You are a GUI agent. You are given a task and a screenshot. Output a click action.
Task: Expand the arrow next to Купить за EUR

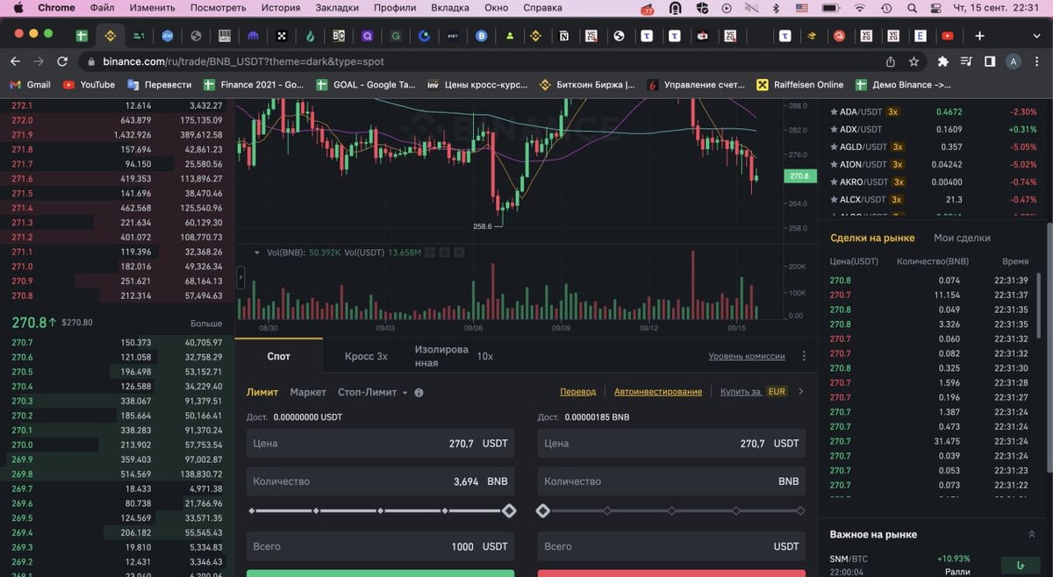tap(800, 392)
